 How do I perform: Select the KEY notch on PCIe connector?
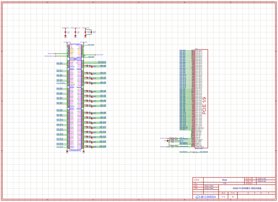75,59
